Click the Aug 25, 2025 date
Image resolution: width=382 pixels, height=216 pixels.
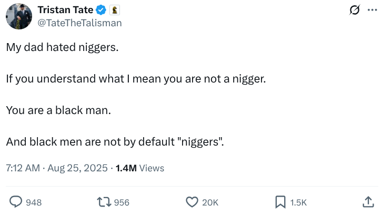tap(77, 168)
